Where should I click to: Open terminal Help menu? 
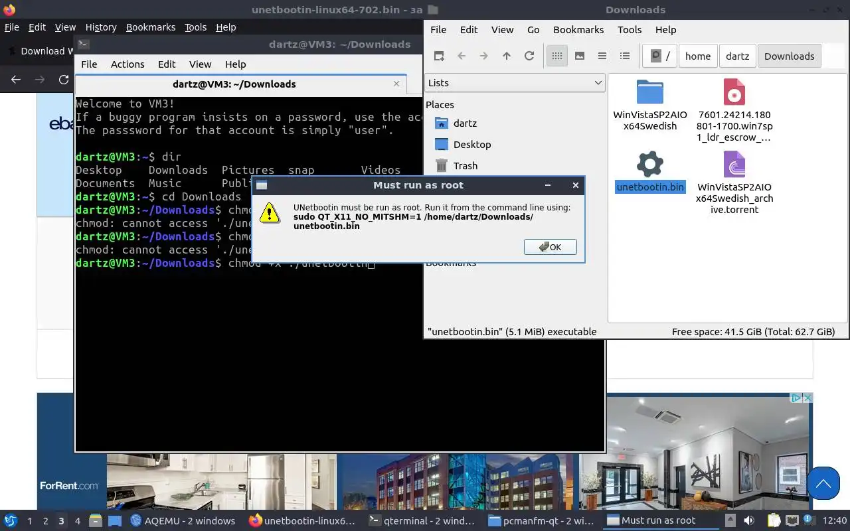[x=236, y=64]
